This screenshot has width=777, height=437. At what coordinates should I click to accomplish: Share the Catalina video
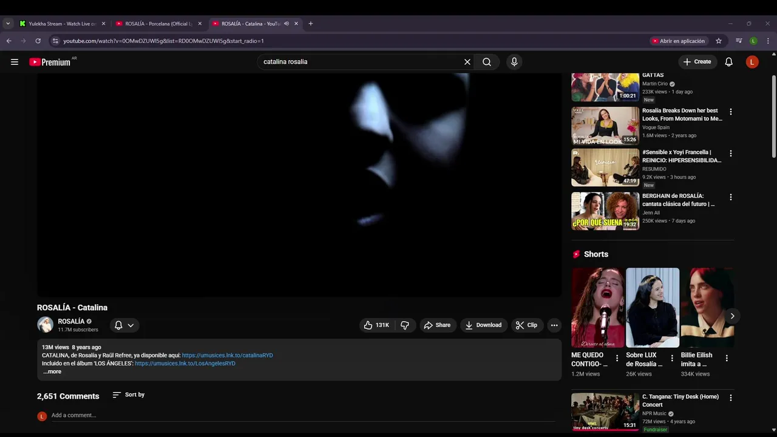pos(437,325)
